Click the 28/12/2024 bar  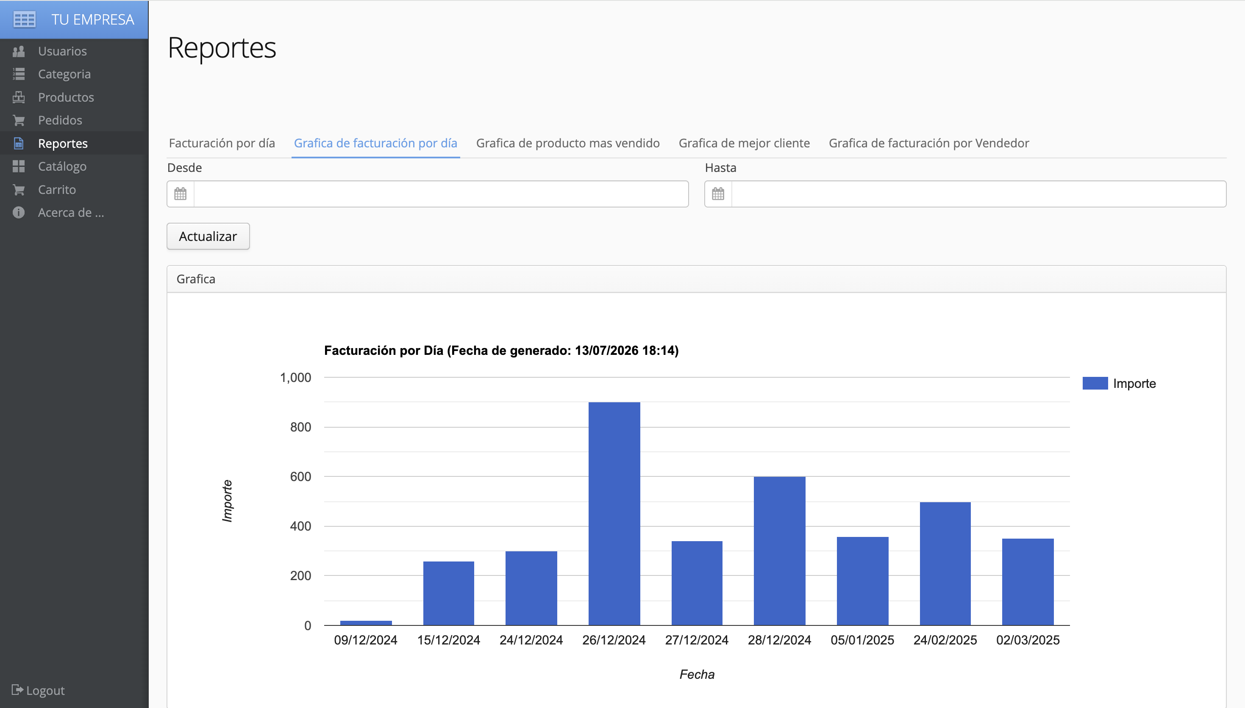[779, 551]
